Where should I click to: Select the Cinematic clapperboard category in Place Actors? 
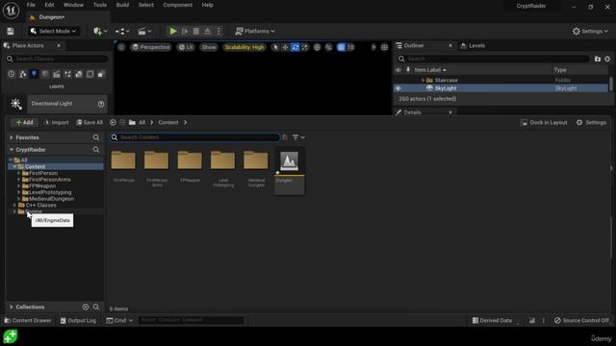[x=57, y=74]
